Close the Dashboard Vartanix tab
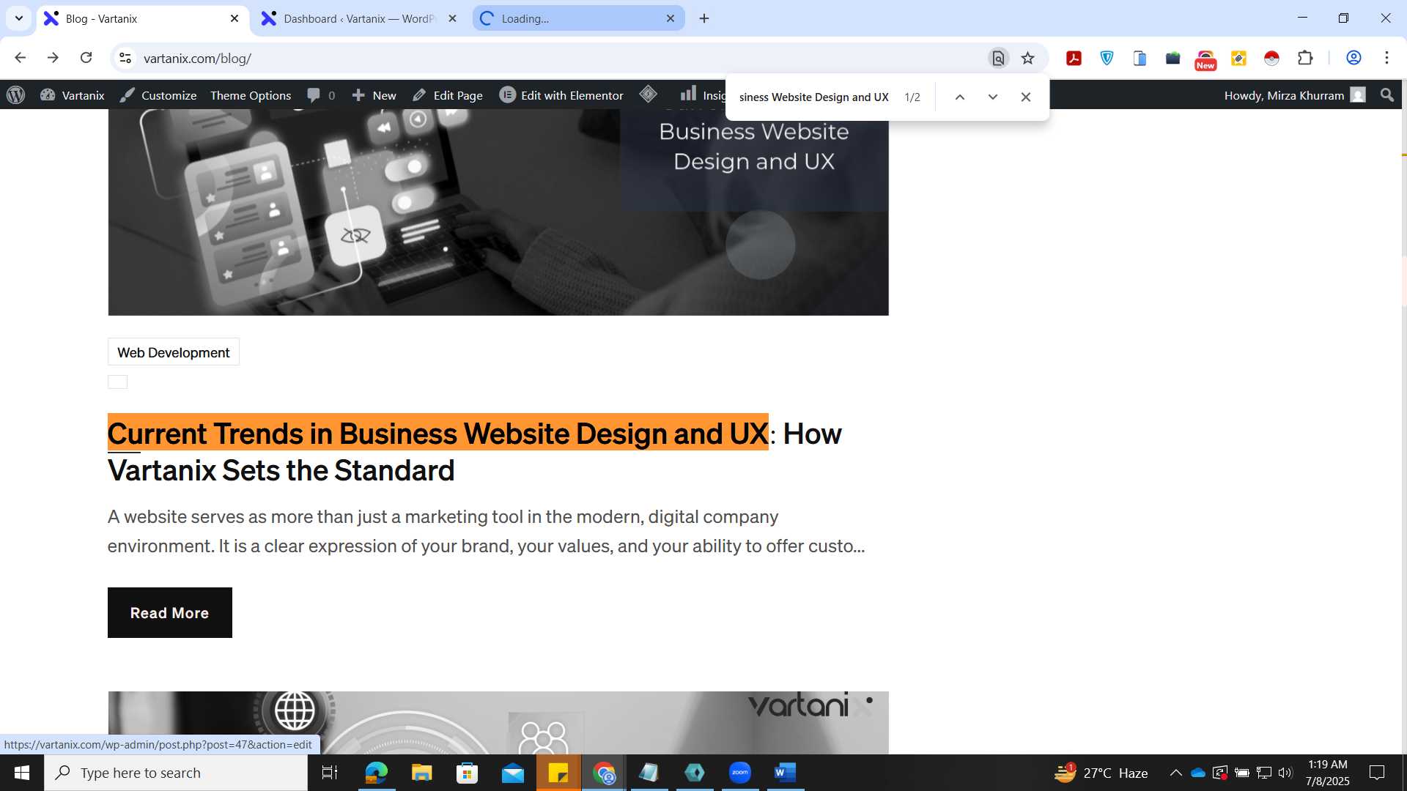The width and height of the screenshot is (1407, 791). coord(452,18)
